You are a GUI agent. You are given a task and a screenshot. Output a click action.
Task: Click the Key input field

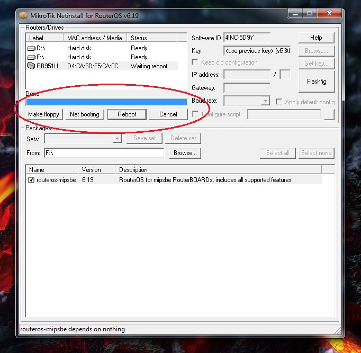pyautogui.click(x=257, y=51)
